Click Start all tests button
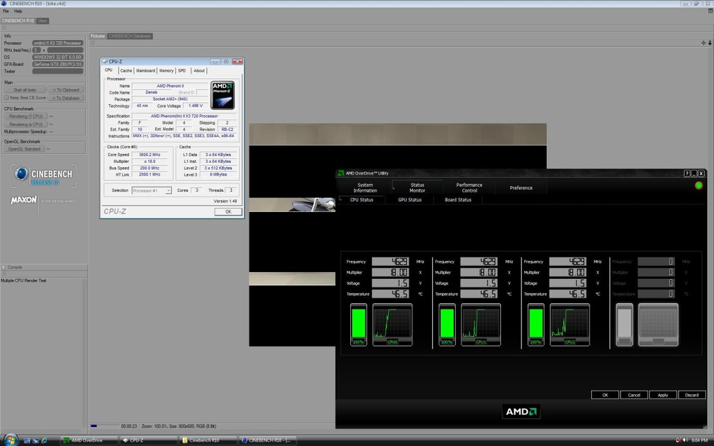Screen dimensions: 714x446 pos(25,90)
